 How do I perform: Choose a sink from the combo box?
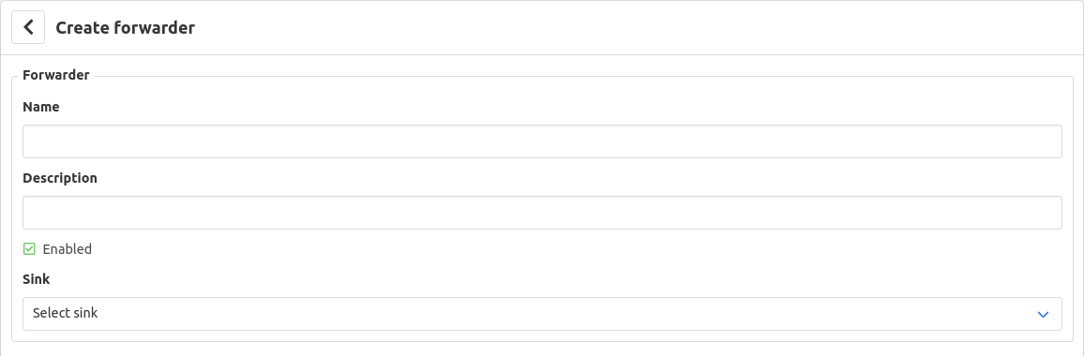542,314
